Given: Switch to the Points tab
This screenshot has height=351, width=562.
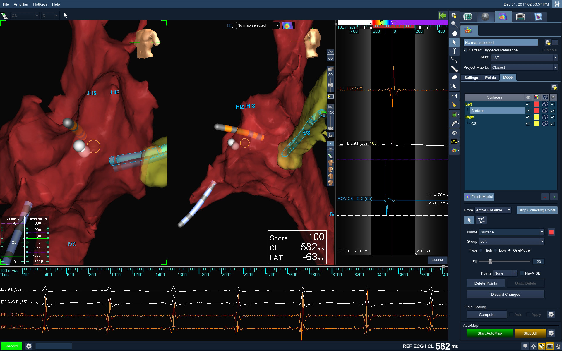Looking at the screenshot, I should click(490, 78).
